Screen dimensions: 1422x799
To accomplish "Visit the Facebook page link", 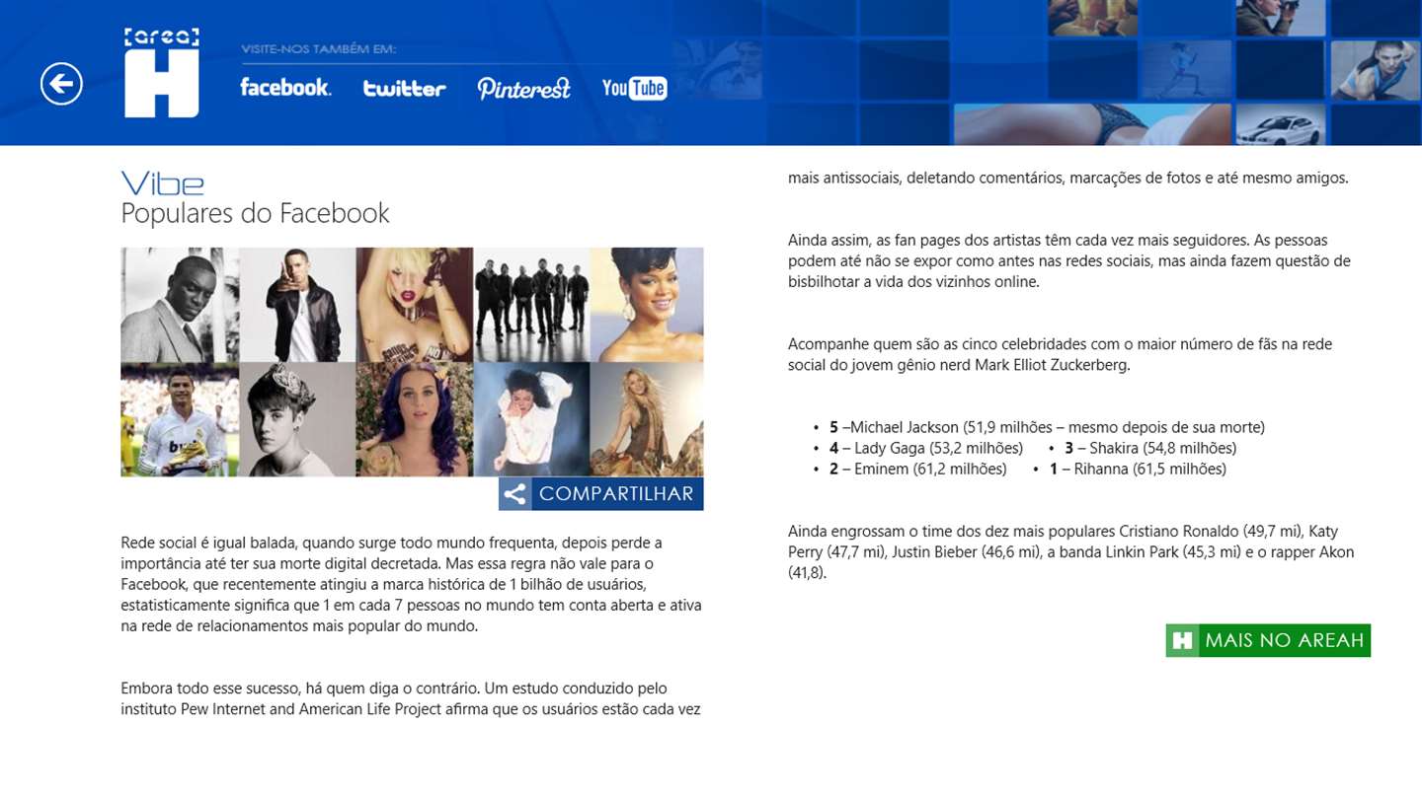I will (285, 87).
